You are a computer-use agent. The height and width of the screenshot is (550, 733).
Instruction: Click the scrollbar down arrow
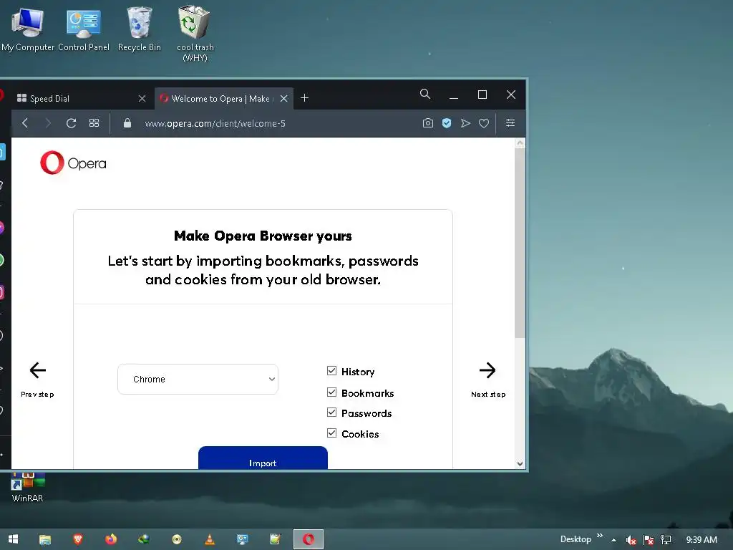520,463
